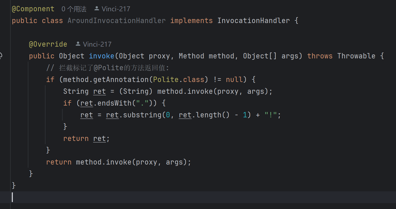This screenshot has height=209, width=396.
Task: Click the String type before ret declaration
Action: point(76,91)
